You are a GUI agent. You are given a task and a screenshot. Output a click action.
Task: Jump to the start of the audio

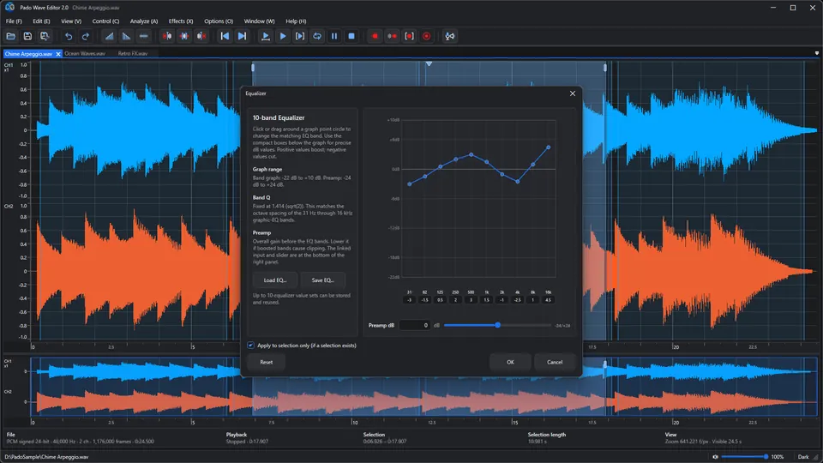tap(225, 36)
